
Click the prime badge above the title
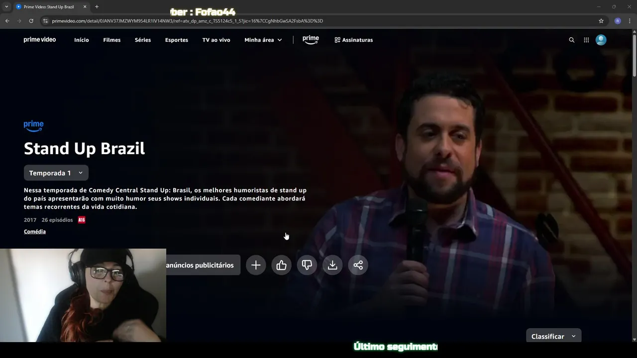pos(34,126)
